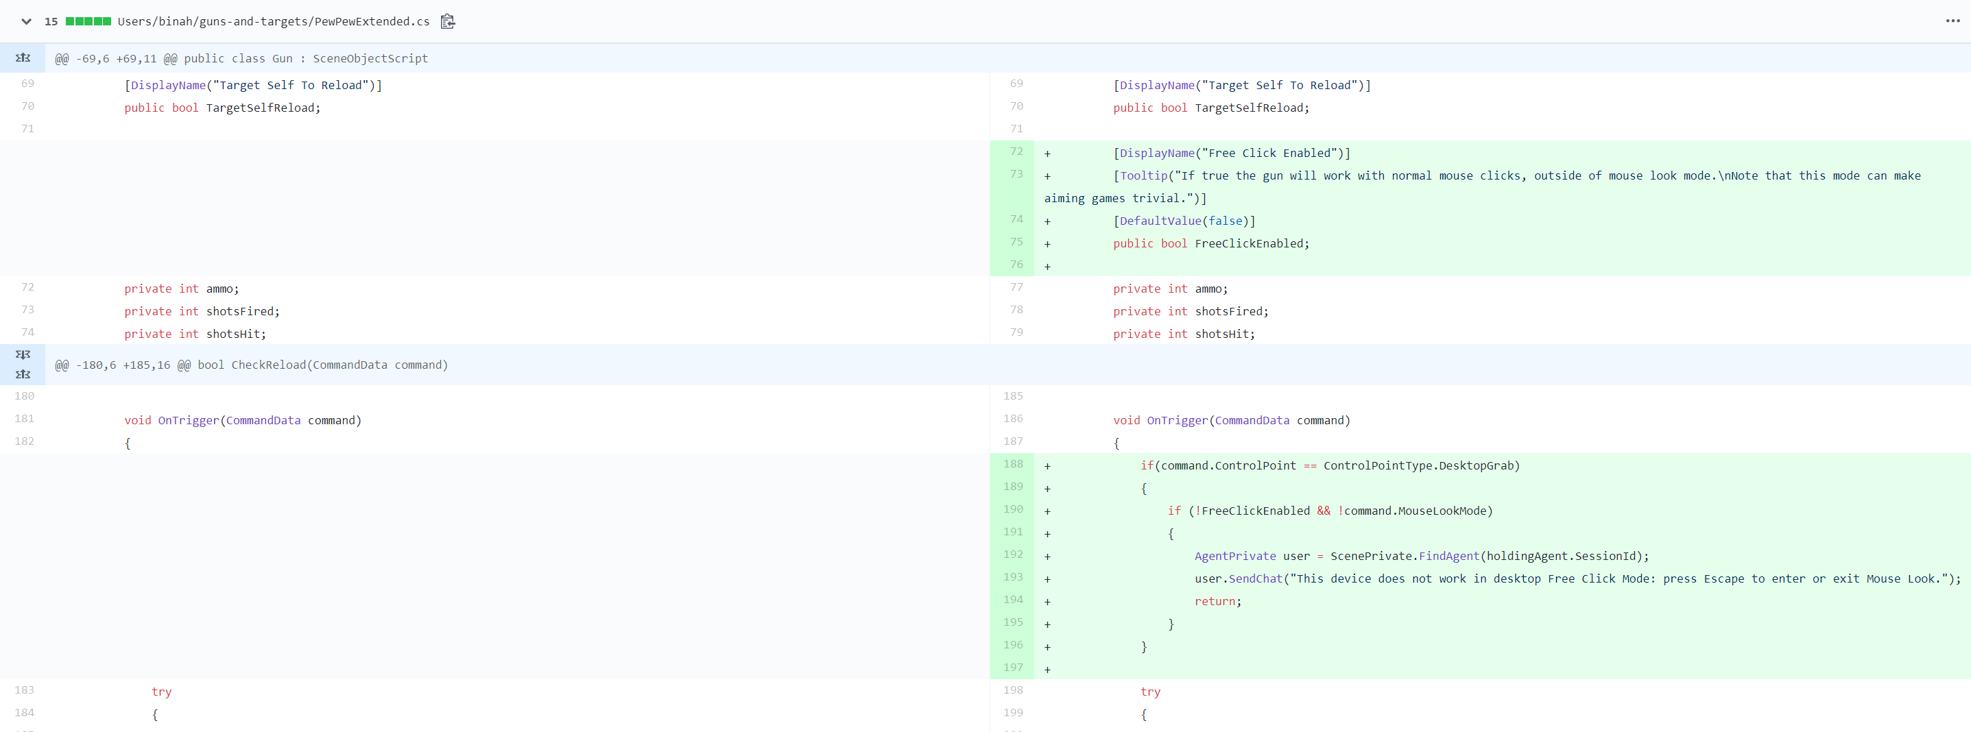
Task: Collapse the PewPewExtended.cs diff with the chevron
Action: (25, 21)
